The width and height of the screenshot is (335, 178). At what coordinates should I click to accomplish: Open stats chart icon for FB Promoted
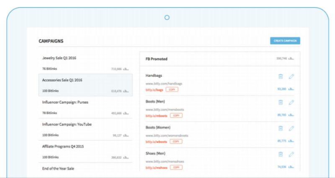click(291, 59)
